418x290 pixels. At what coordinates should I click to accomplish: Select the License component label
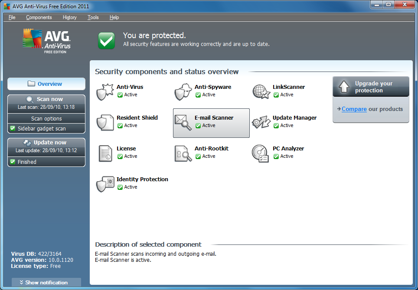(x=126, y=148)
